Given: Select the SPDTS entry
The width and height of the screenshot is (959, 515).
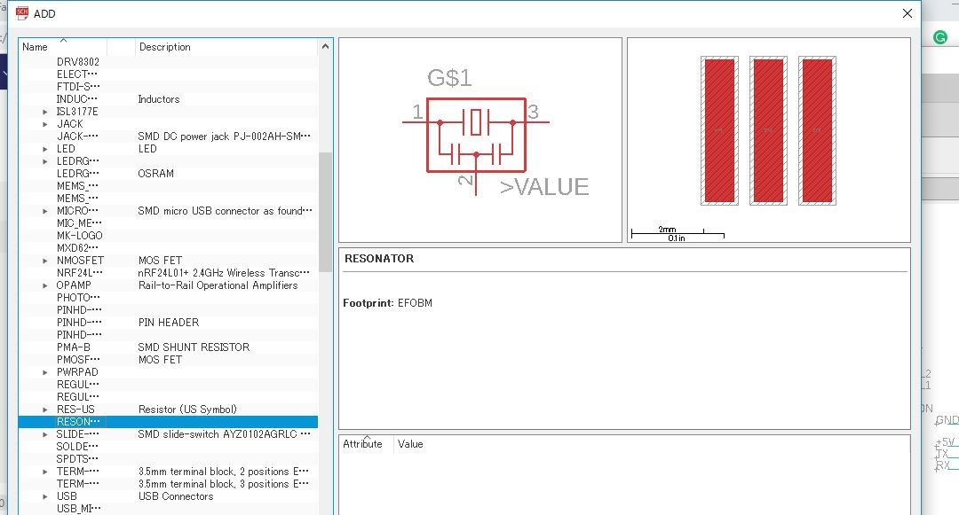Looking at the screenshot, I should 77,459.
